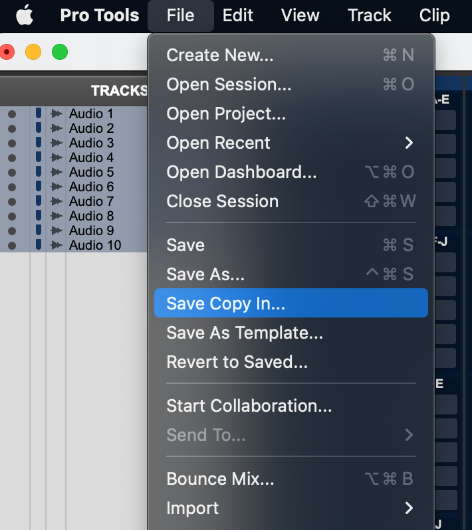Choose Open Project…
Screen dimensions: 472x530
point(291,114)
